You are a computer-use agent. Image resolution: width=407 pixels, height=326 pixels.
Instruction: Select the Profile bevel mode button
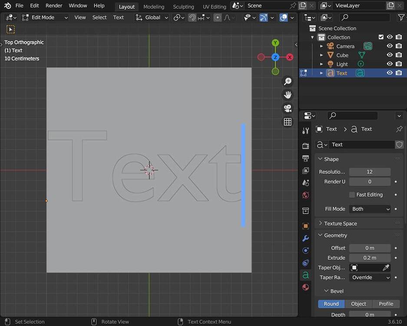[386, 304]
